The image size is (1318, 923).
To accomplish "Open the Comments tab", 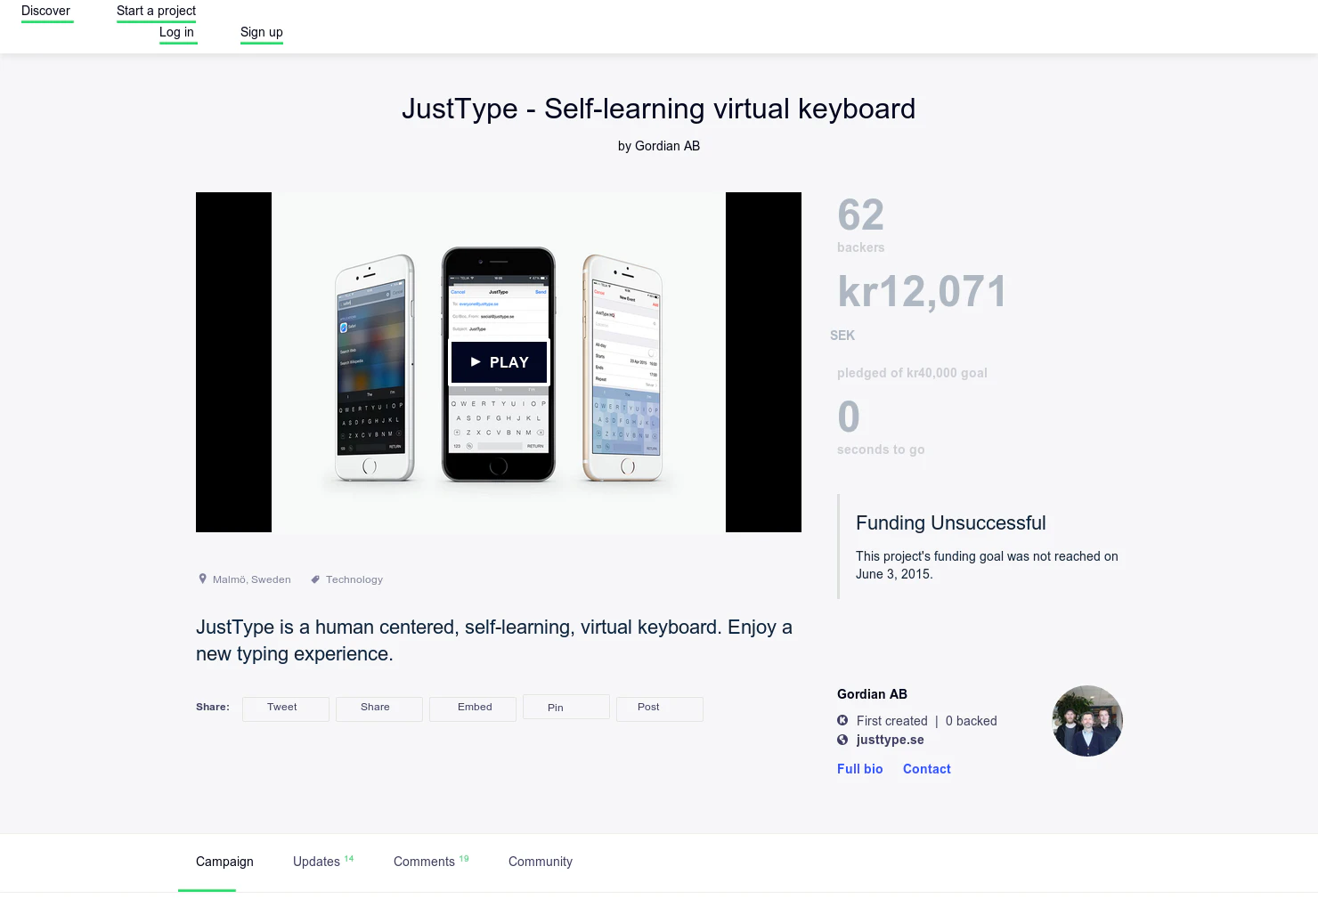I will point(425,862).
